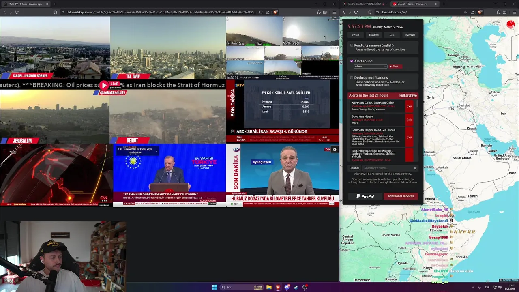This screenshot has width=519, height=292.
Task: Click the city search magnifier icon
Action: [415, 168]
